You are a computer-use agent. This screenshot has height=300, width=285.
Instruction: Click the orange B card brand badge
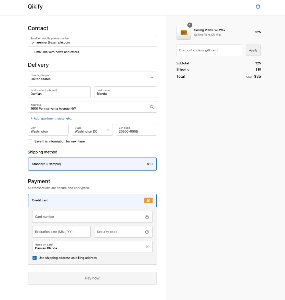pyautogui.click(x=148, y=200)
